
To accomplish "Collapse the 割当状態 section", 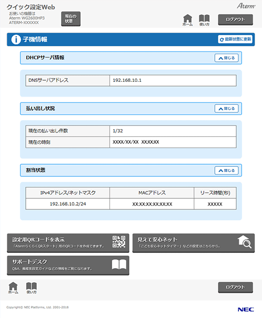I will click(x=226, y=171).
